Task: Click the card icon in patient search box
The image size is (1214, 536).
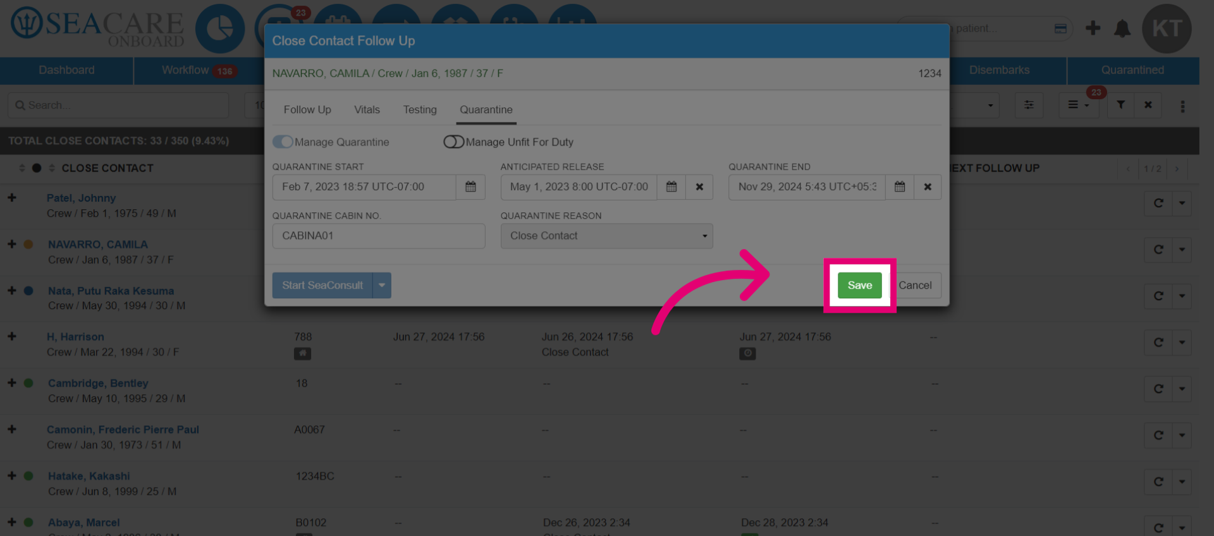Action: coord(1060,28)
